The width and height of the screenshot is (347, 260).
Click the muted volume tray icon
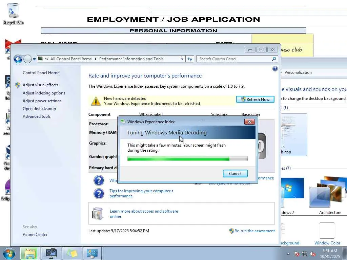[313, 254]
